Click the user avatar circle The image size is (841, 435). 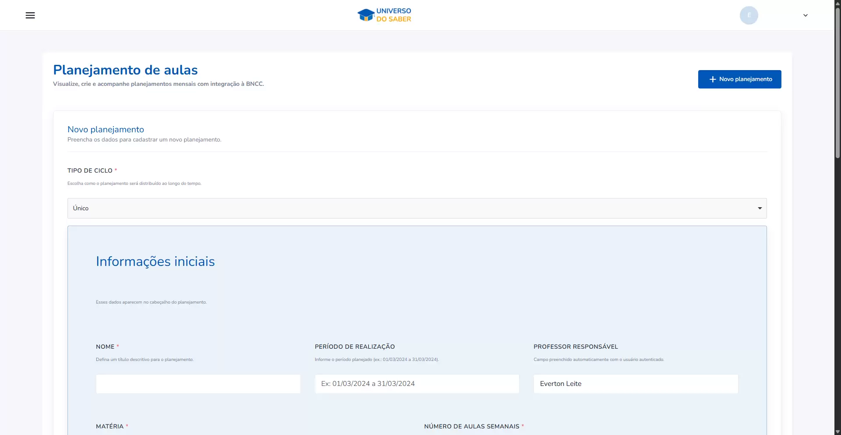point(749,15)
